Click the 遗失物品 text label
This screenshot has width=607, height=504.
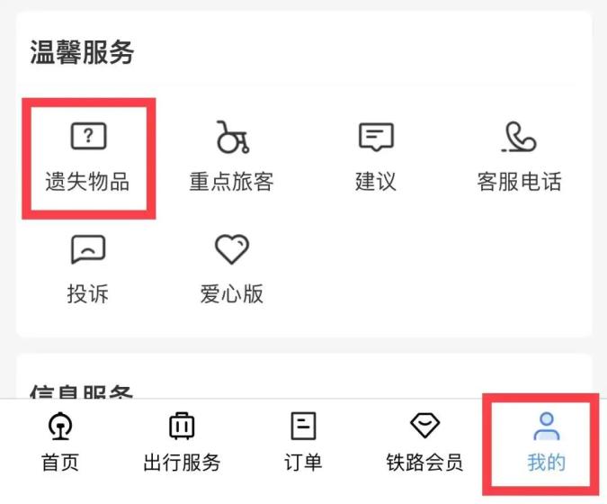[87, 181]
